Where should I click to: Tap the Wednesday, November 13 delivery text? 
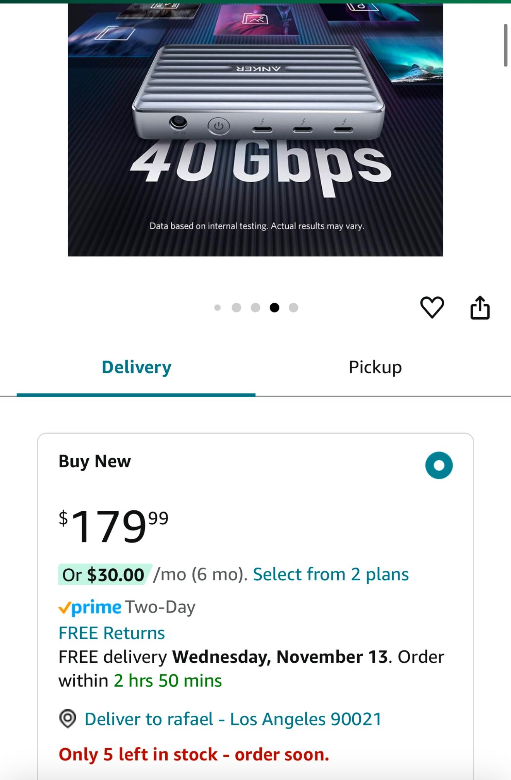280,657
